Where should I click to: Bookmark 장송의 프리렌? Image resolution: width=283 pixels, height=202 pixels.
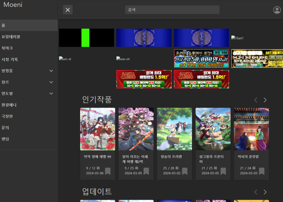(185, 171)
